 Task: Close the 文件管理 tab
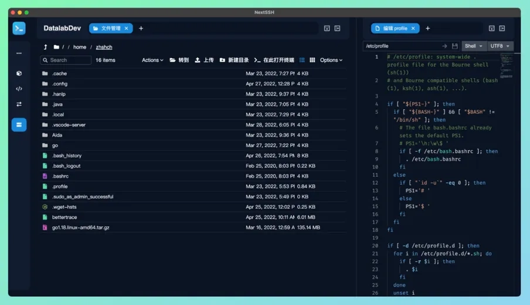point(127,28)
